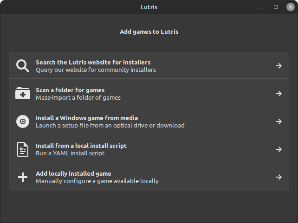Click "Query our website for community installers" text
298x223 pixels.
(96, 70)
